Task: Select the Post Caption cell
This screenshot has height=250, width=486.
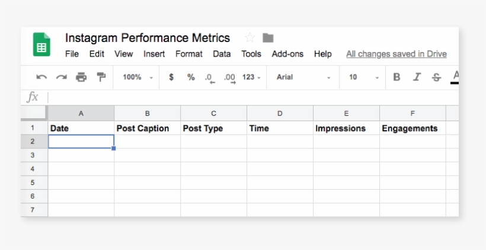Action: pos(147,128)
